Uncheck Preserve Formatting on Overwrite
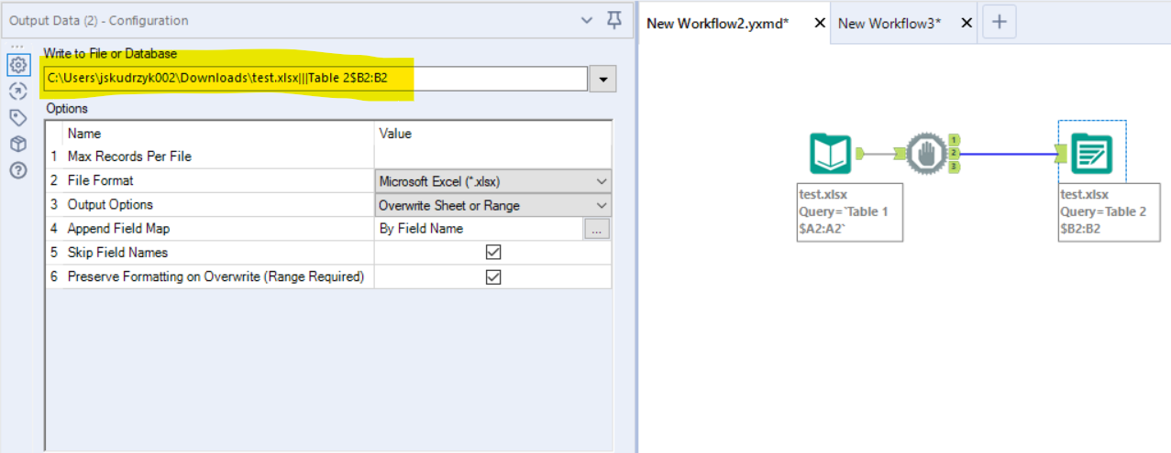 (493, 277)
